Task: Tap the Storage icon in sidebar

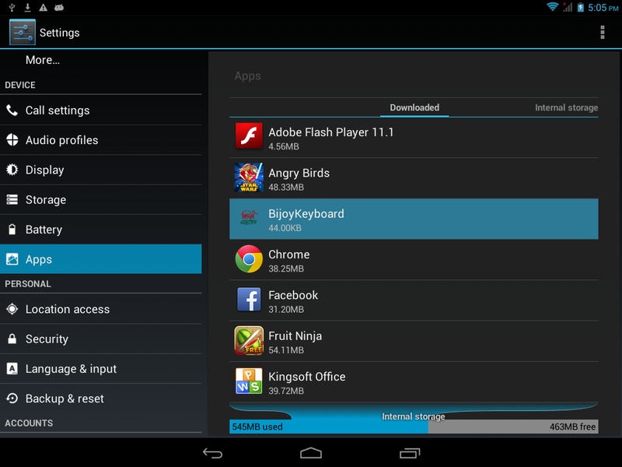Action: point(12,199)
